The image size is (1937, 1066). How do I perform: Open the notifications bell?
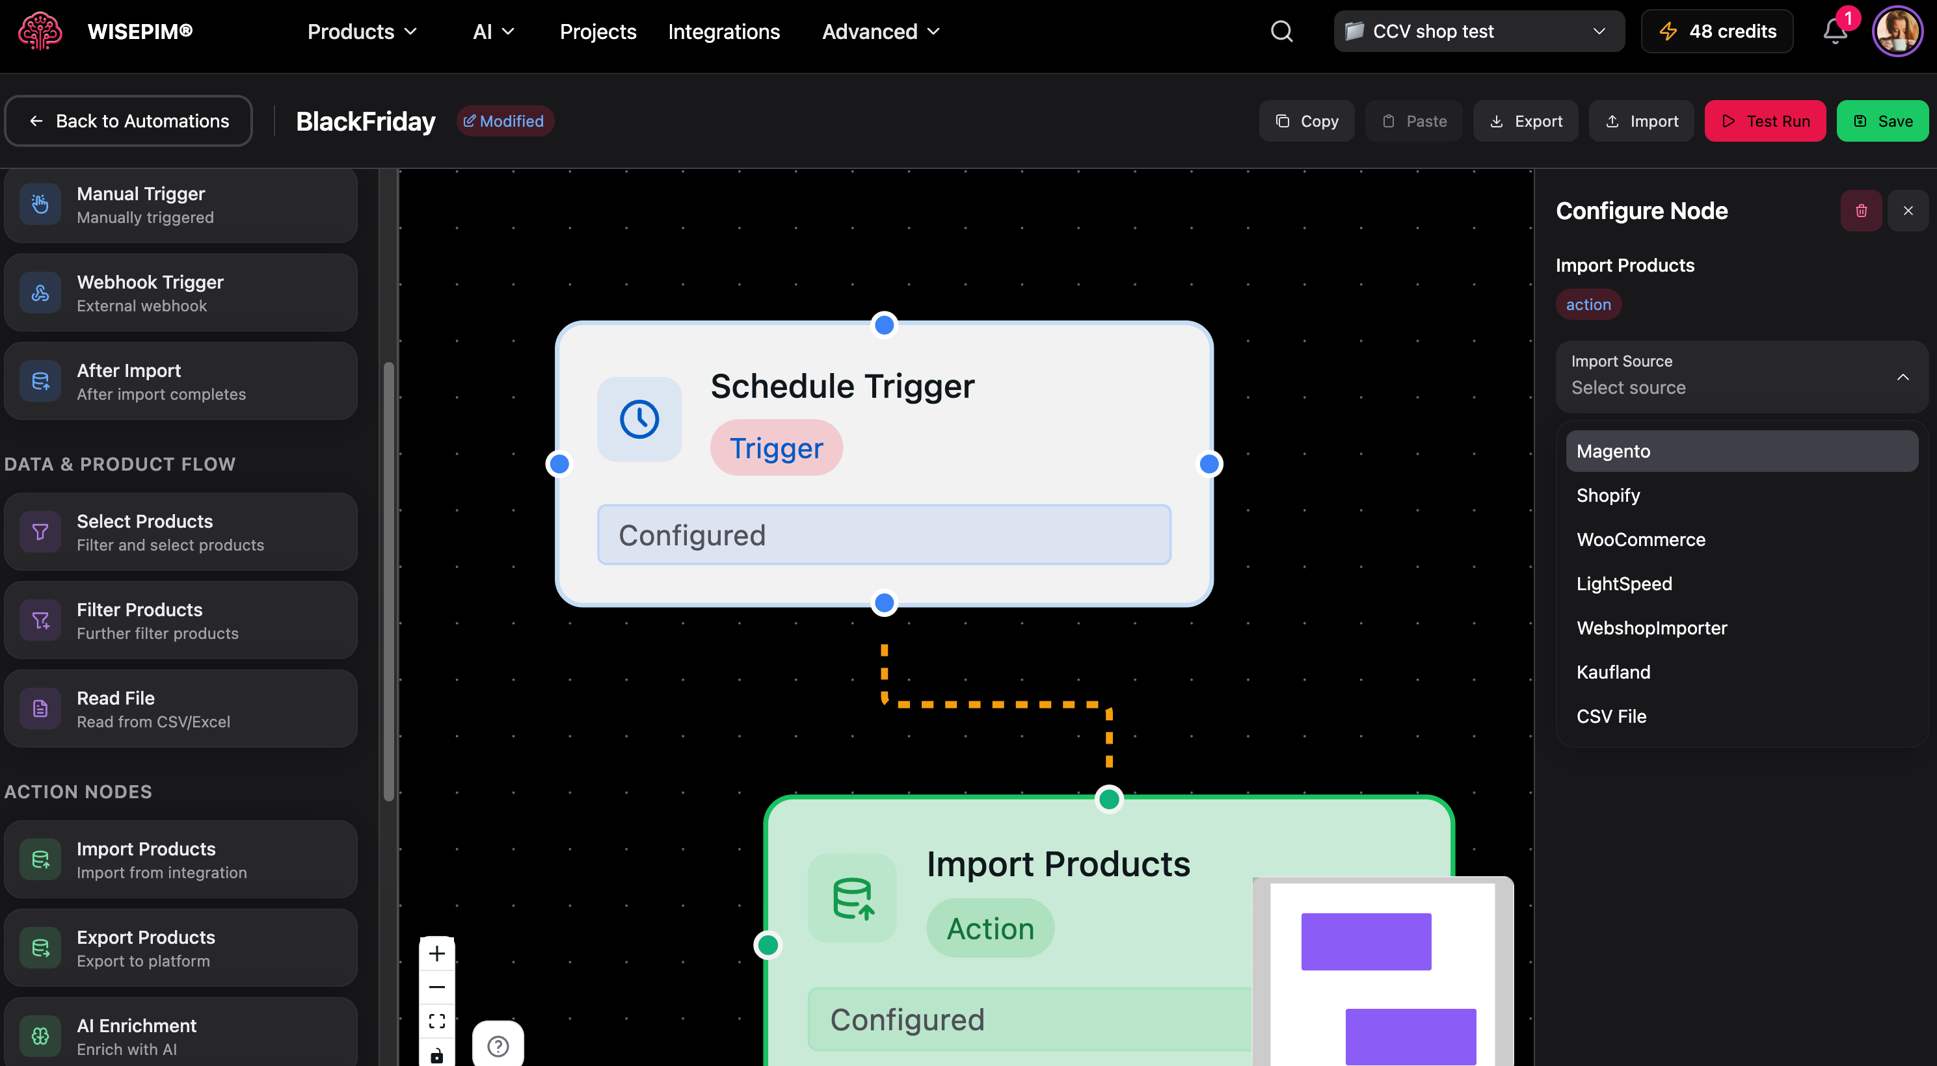point(1835,32)
